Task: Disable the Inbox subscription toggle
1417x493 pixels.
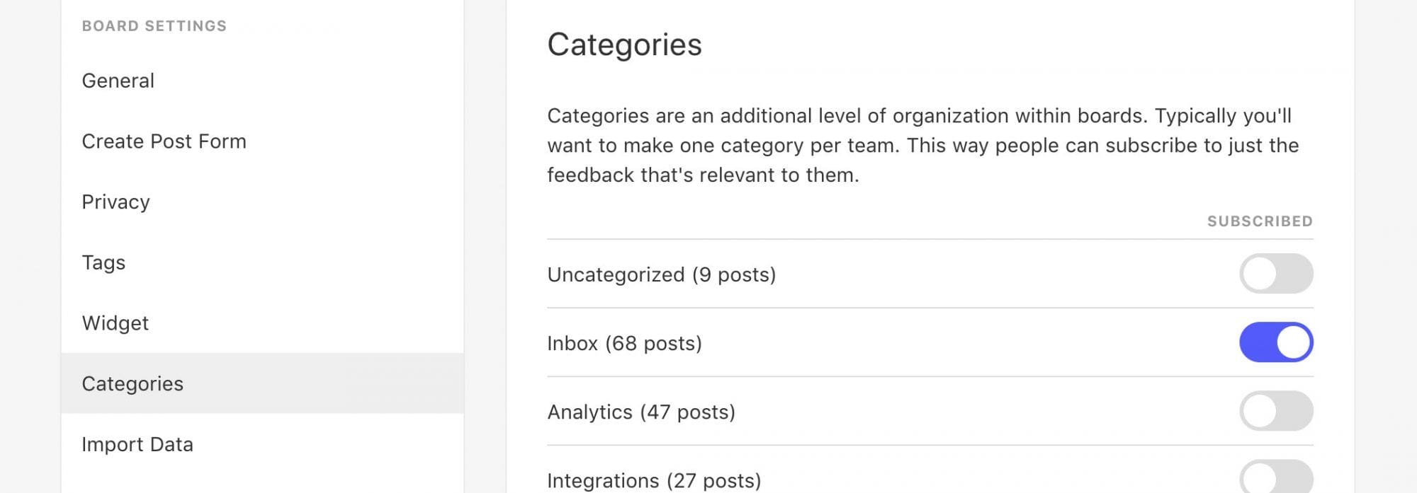Action: (1276, 342)
